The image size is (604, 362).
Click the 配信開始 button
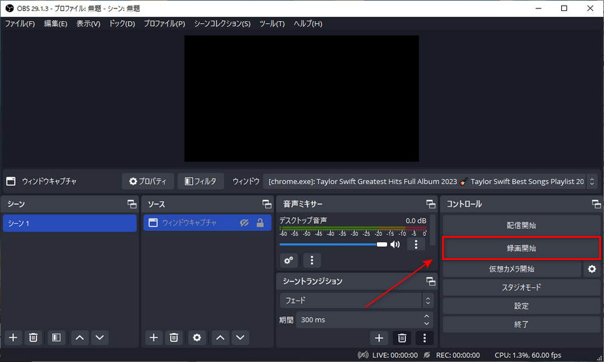pyautogui.click(x=521, y=226)
